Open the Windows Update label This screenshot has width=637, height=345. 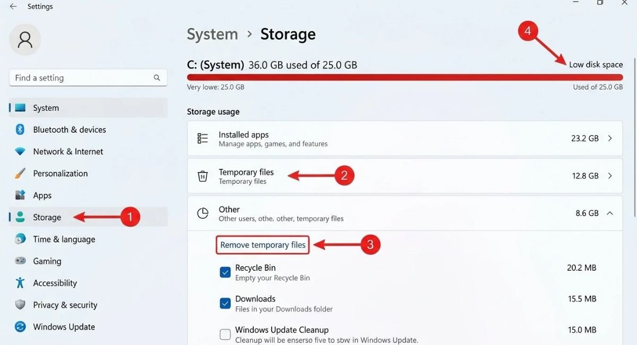[64, 326]
